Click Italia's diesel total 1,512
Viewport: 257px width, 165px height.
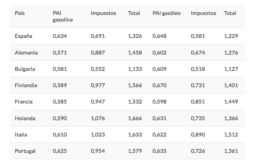point(231,135)
